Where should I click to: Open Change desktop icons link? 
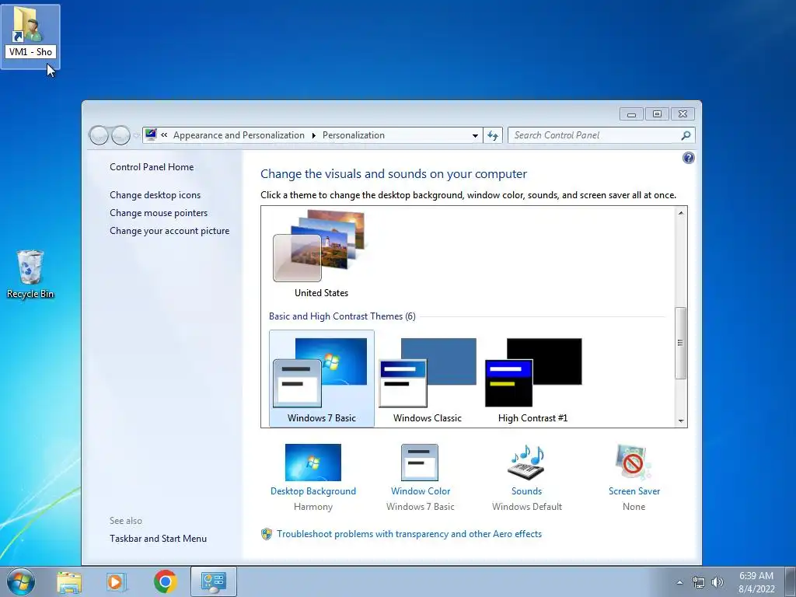click(x=155, y=195)
